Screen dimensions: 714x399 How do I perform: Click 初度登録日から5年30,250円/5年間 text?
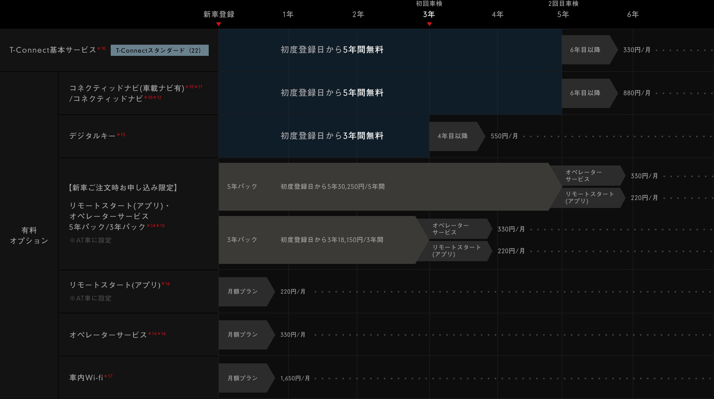click(x=333, y=187)
